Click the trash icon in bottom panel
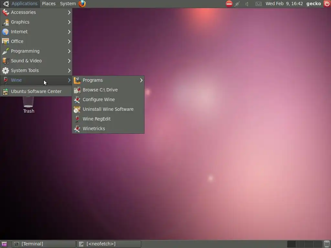331x248 pixels. [x=327, y=244]
